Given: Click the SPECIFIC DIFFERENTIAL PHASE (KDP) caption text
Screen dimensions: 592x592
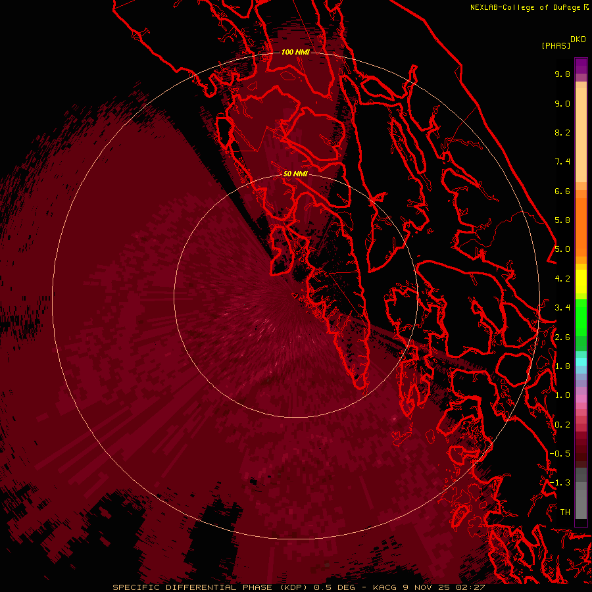Looking at the screenshot, I should point(209,587).
